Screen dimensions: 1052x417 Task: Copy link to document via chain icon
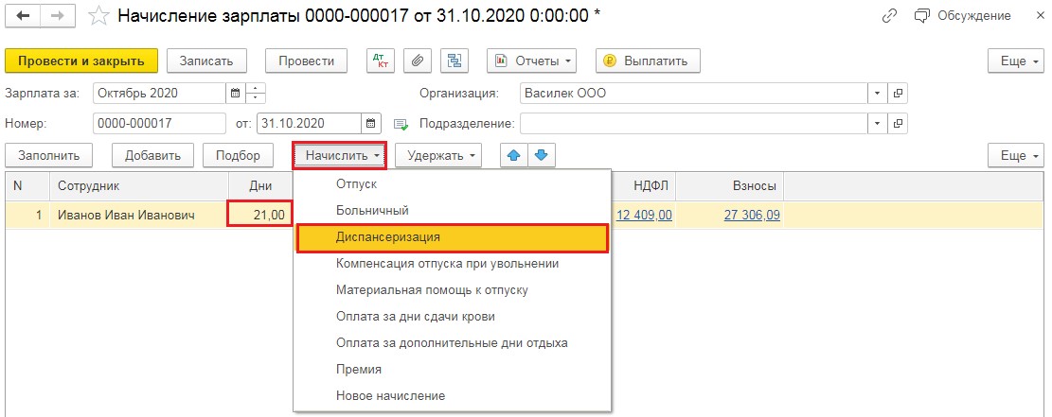890,15
